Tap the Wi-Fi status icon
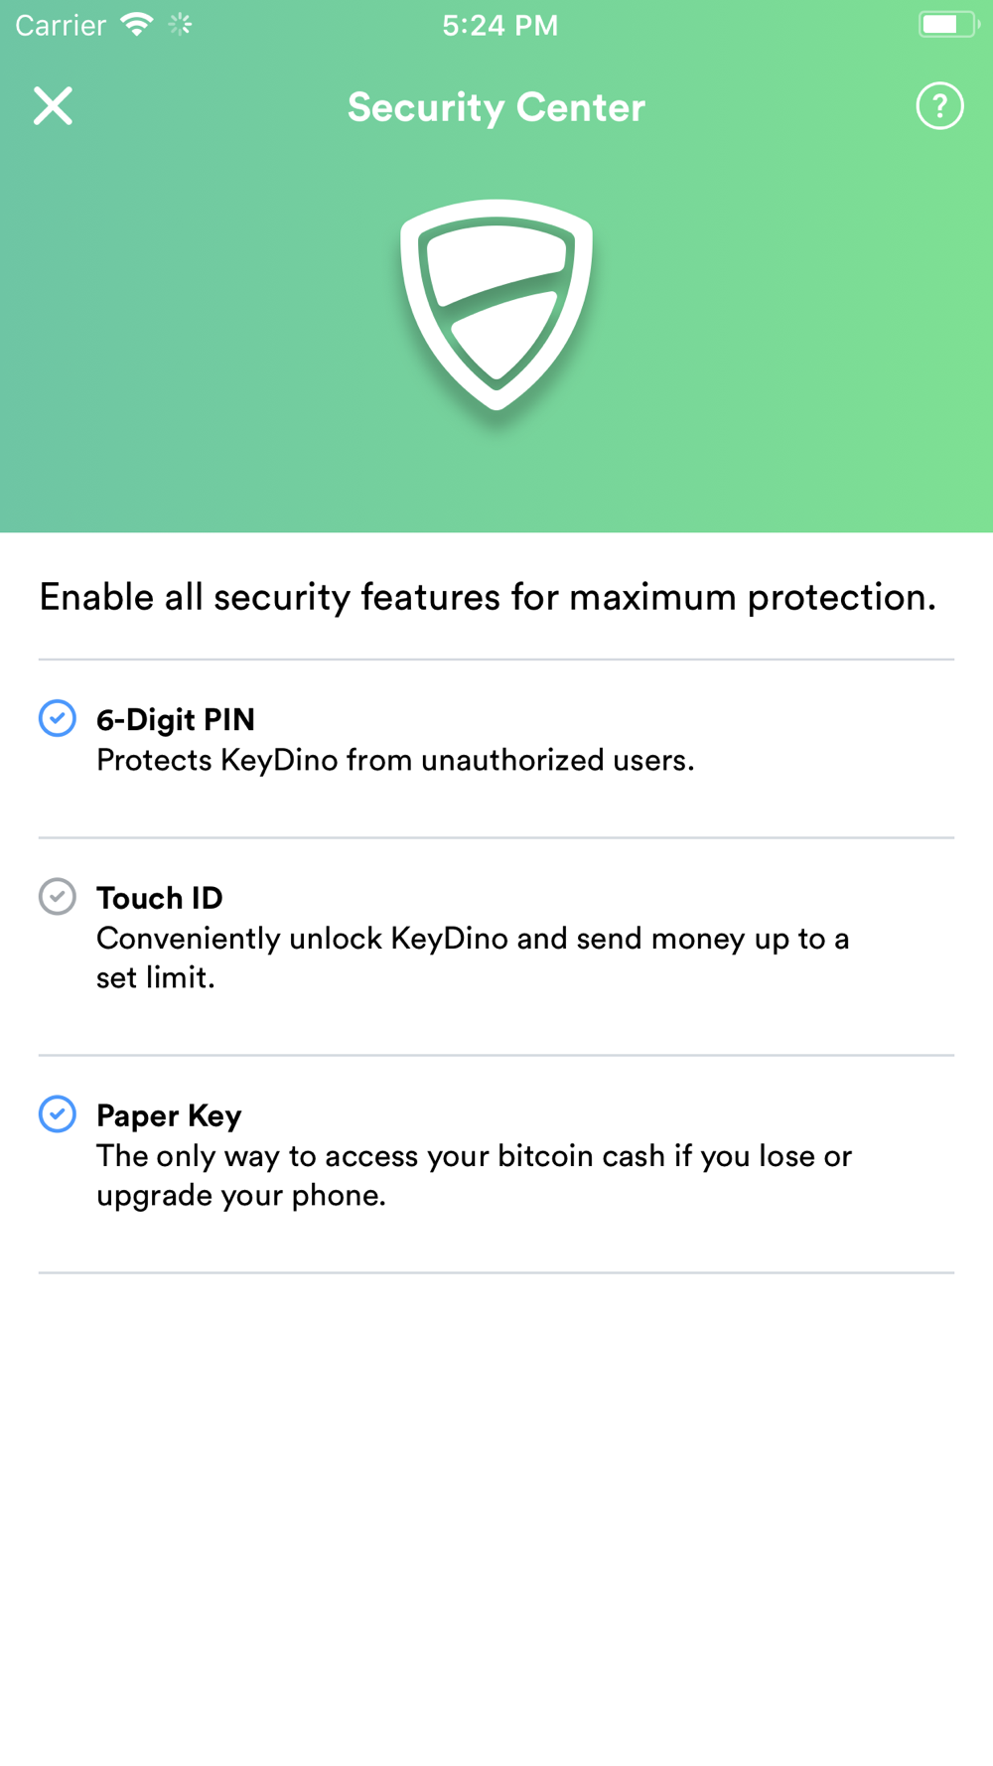 click(136, 24)
